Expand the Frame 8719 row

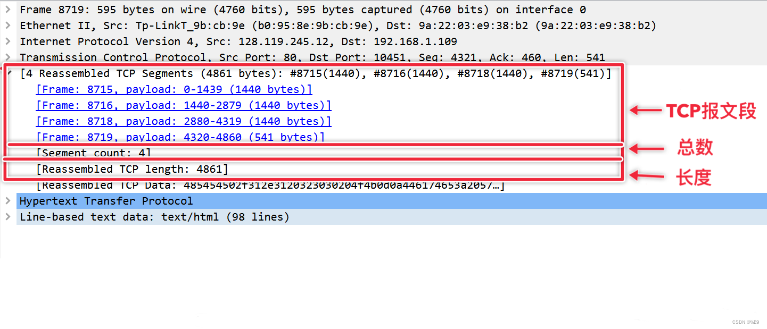tap(7, 10)
